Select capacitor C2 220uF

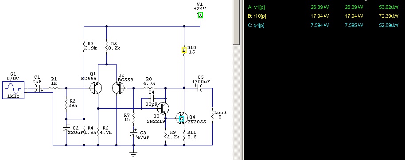pyautogui.click(x=66, y=128)
